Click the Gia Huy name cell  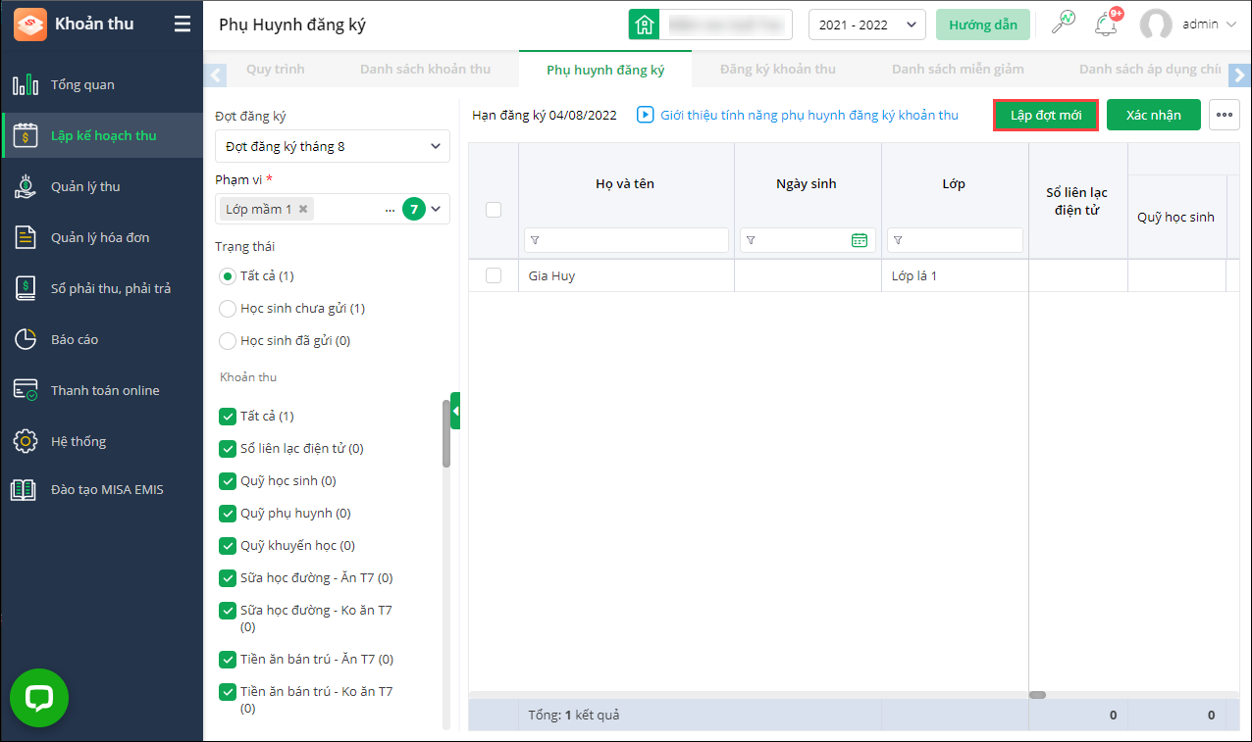(626, 276)
